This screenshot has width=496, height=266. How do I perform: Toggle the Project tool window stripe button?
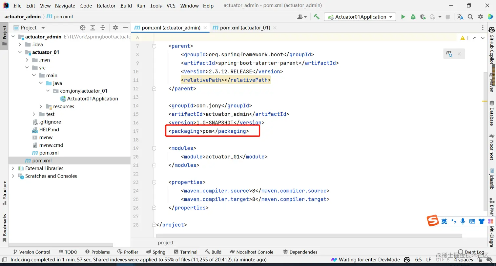pos(4,36)
